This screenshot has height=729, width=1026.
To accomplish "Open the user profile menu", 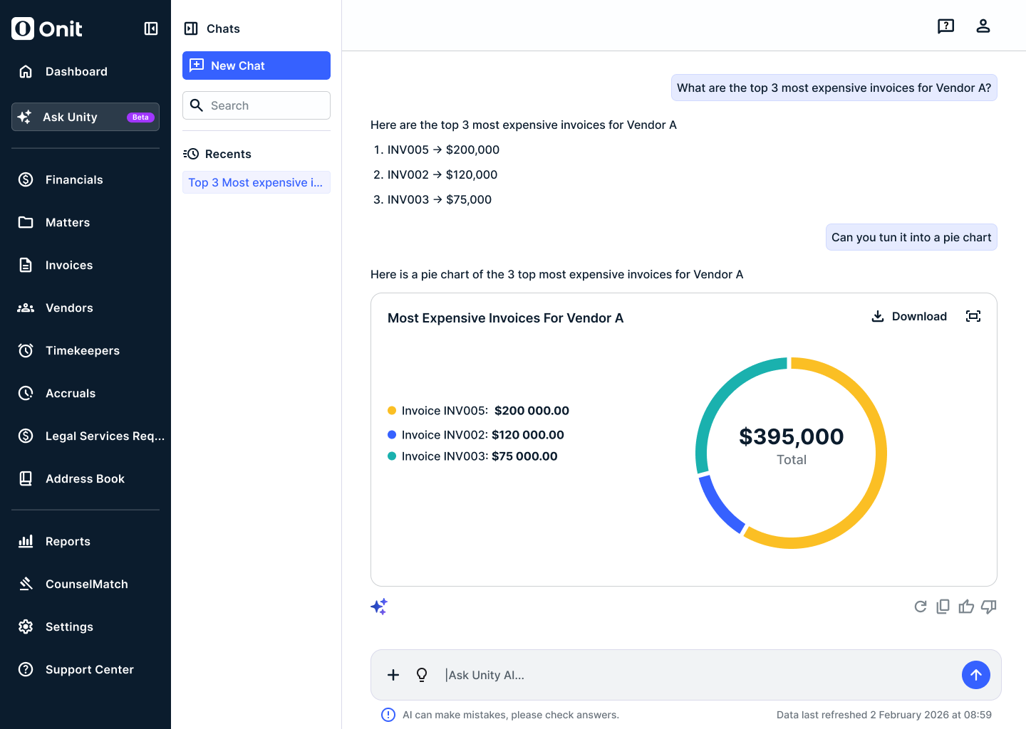I will (983, 26).
